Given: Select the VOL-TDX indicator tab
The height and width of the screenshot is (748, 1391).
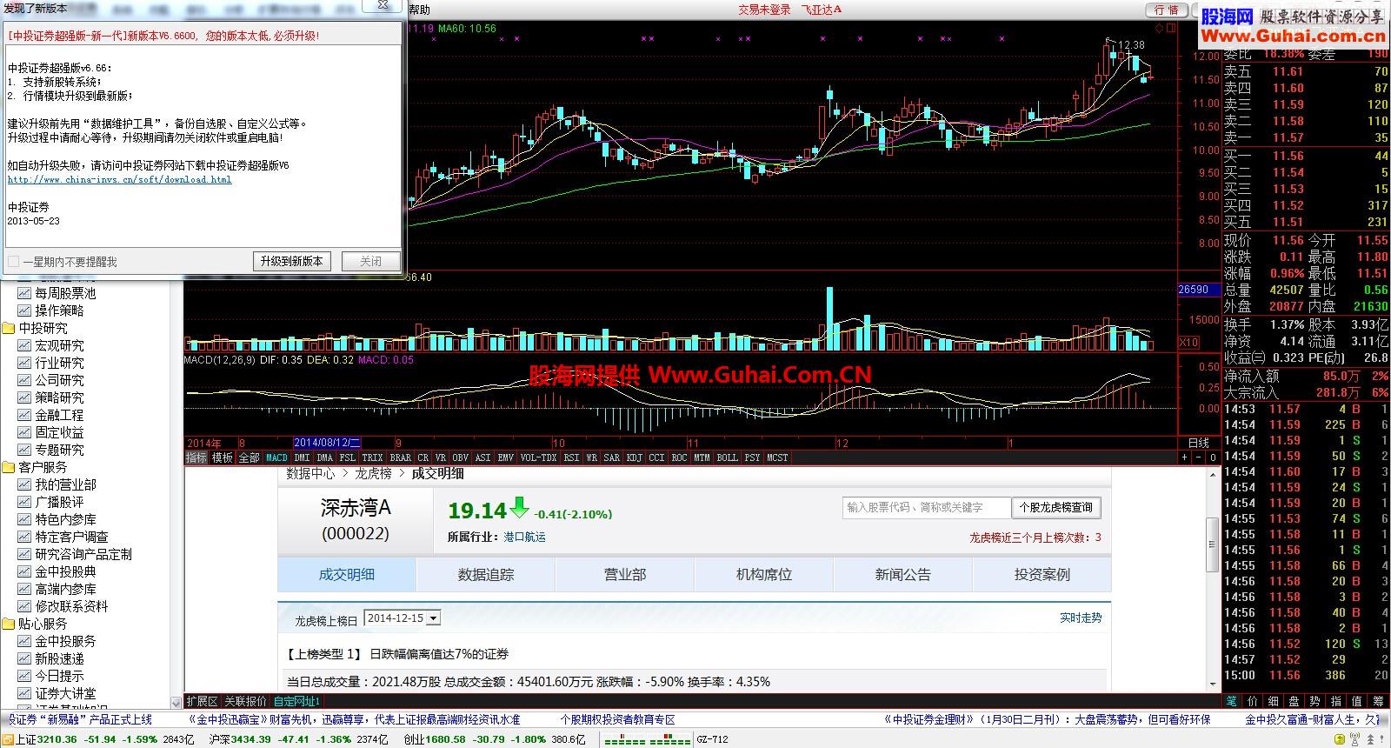Looking at the screenshot, I should 538,457.
